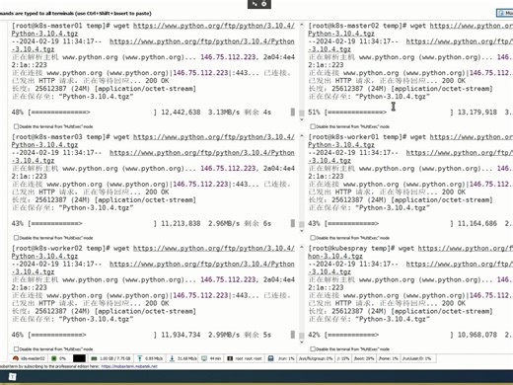Disable k8s-master02 terminal from MultiExec mode
The image size is (513, 385).
(313, 126)
